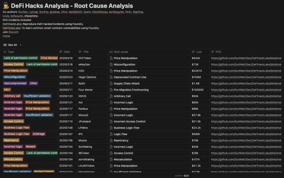
Task: Click the COUNT 504 footer summary
Action: coord(182,176)
